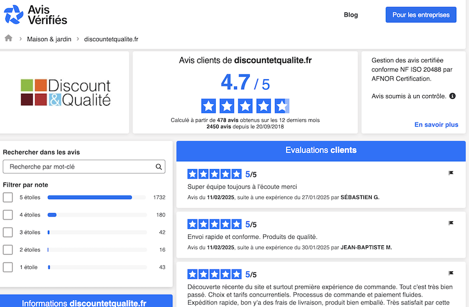This screenshot has width=469, height=307.
Task: Click the Discount & Qualité logo
Action: click(x=66, y=92)
